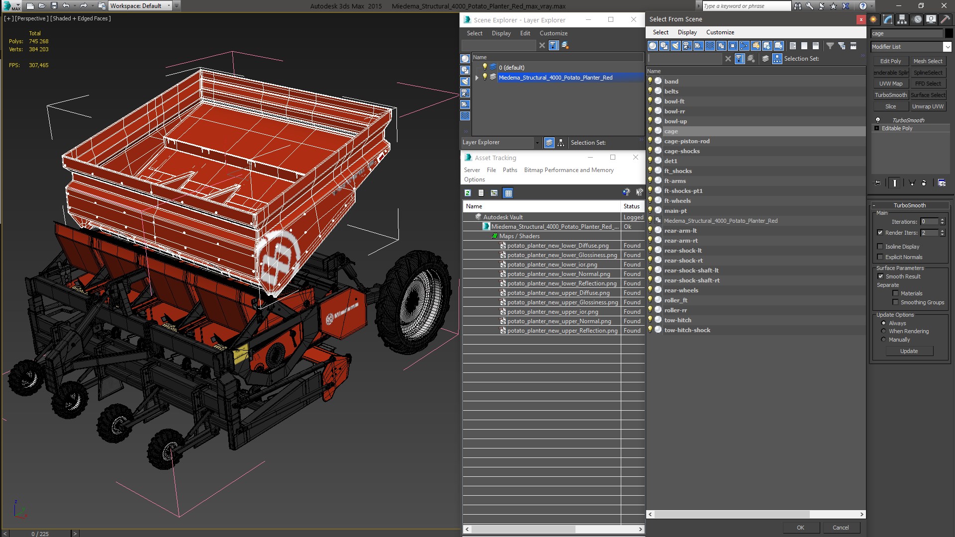Toggle the Display Lights filter icon

coord(675,46)
